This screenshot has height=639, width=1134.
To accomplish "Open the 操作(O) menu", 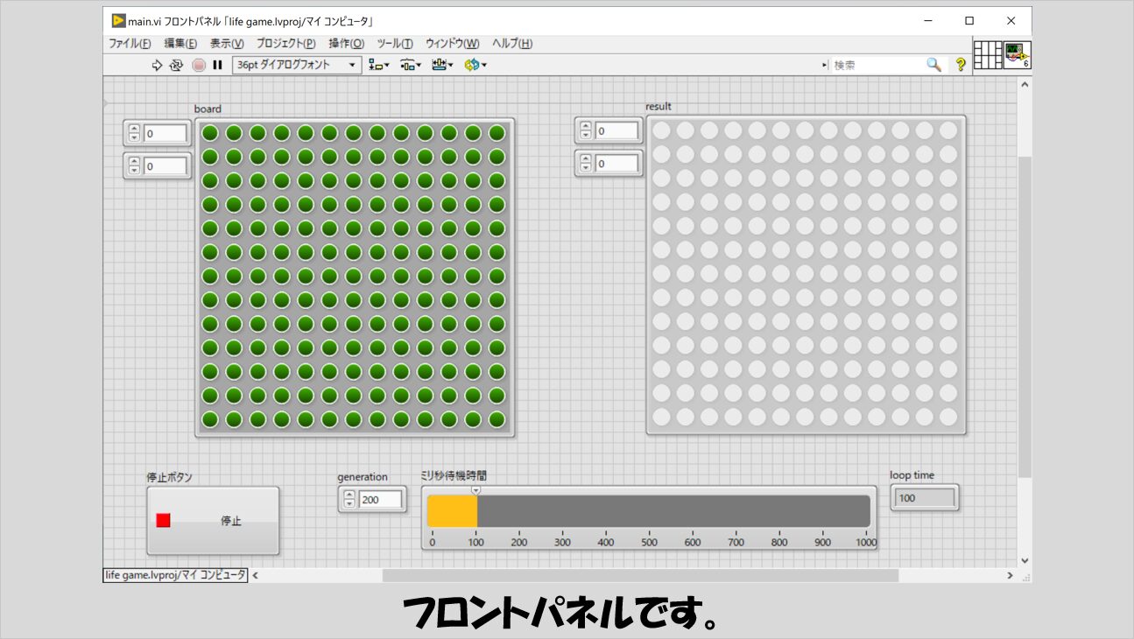I will [347, 44].
